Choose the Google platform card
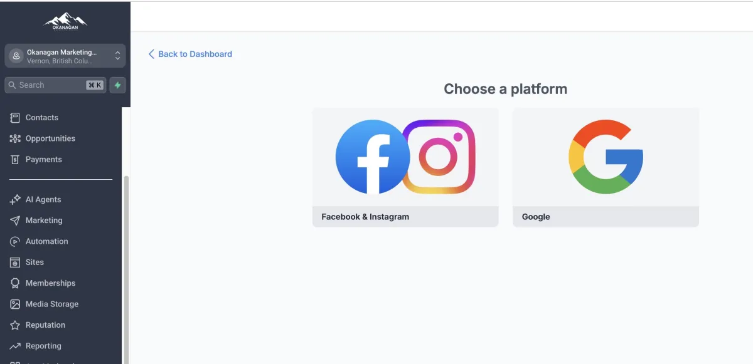The image size is (753, 364). [x=606, y=167]
